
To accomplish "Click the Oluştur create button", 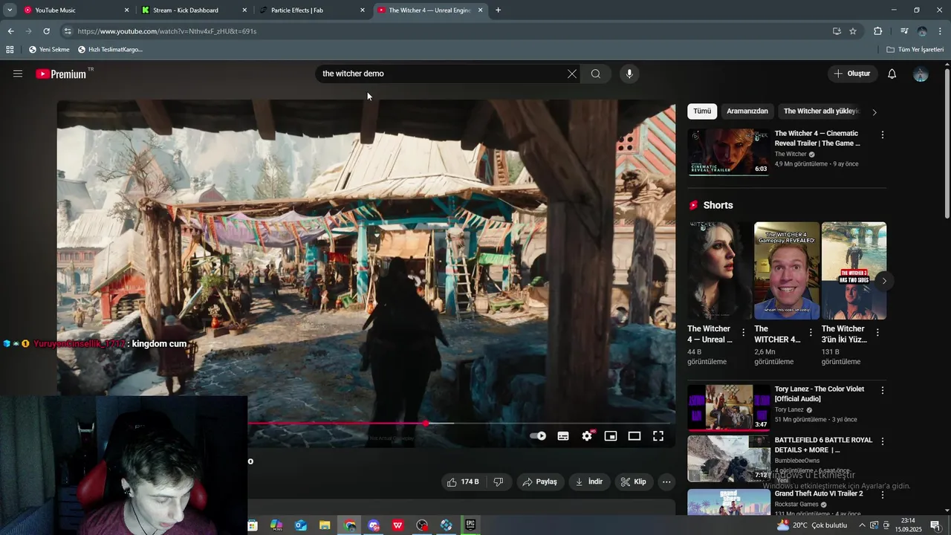I will 852,74.
